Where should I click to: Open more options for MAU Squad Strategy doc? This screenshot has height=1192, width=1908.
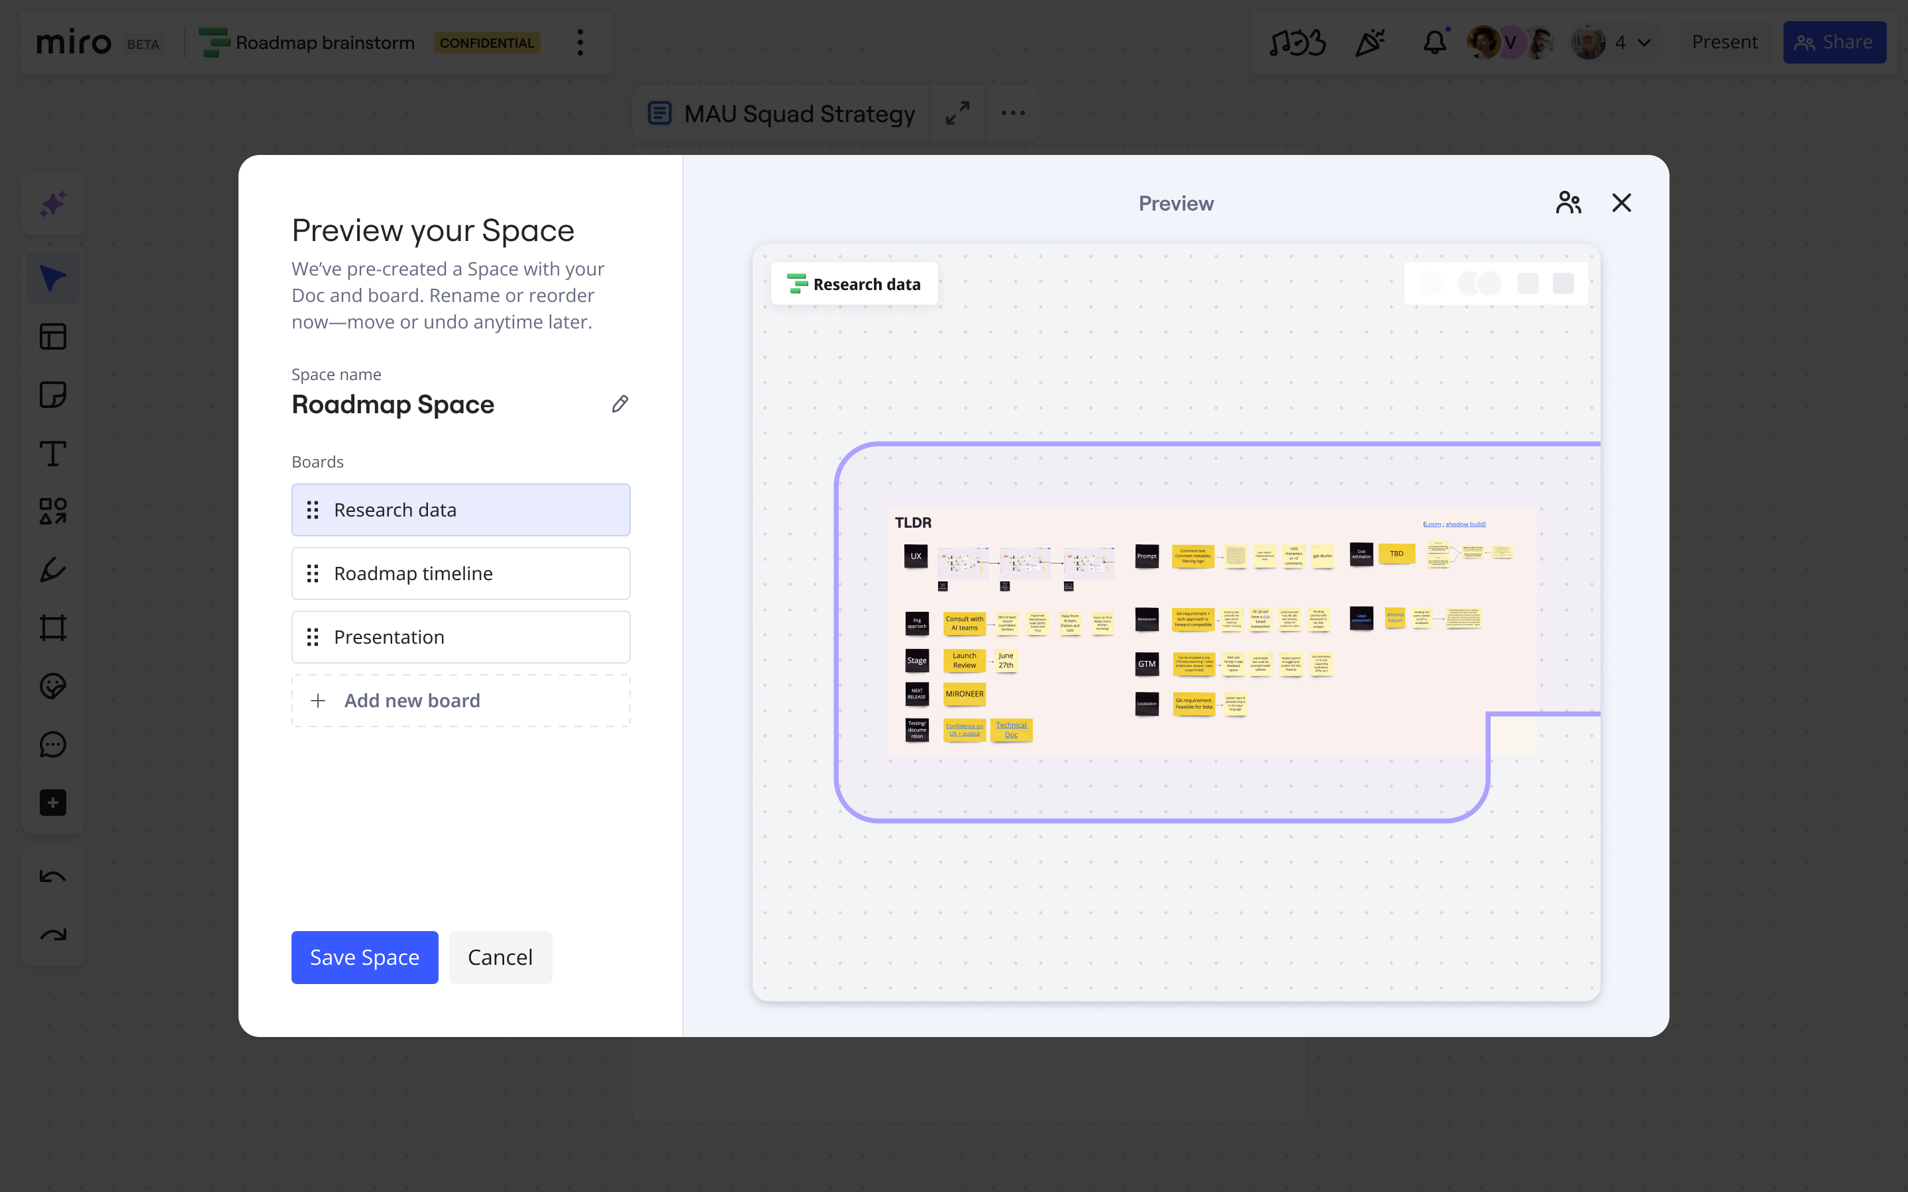point(1013,113)
